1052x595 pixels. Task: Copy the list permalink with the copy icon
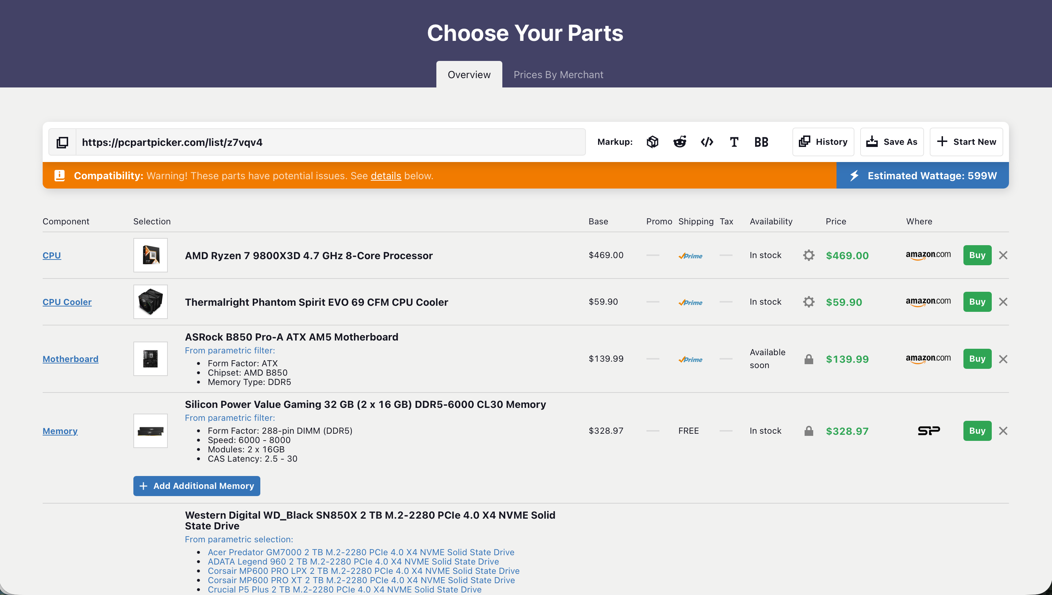click(62, 142)
